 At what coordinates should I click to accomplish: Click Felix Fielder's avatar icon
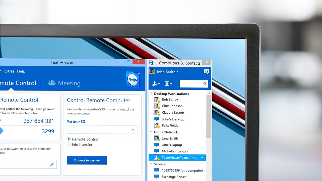157,125
